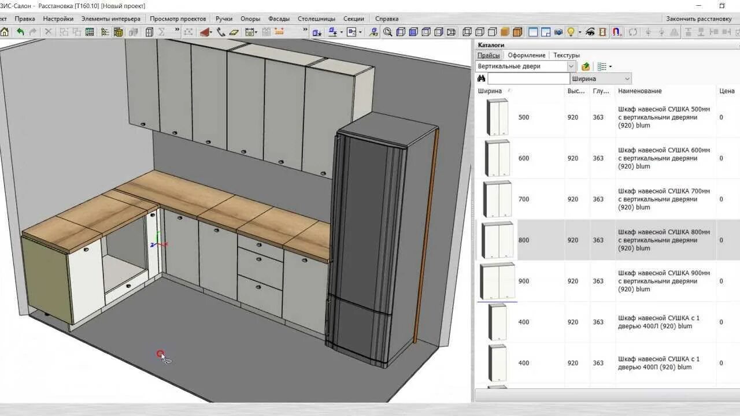Open the 'Ширина' search field dropdown

coord(627,79)
